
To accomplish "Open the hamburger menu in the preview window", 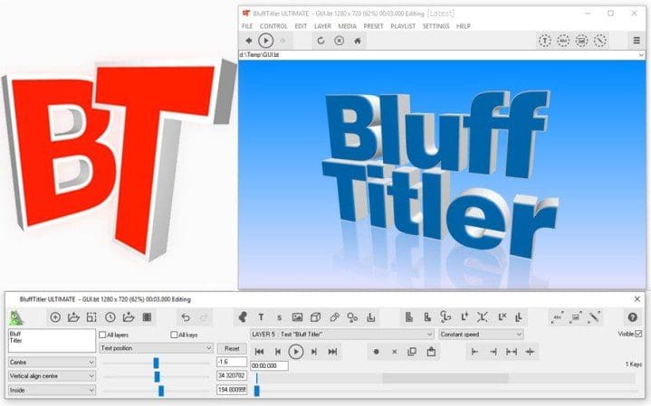I will (637, 41).
